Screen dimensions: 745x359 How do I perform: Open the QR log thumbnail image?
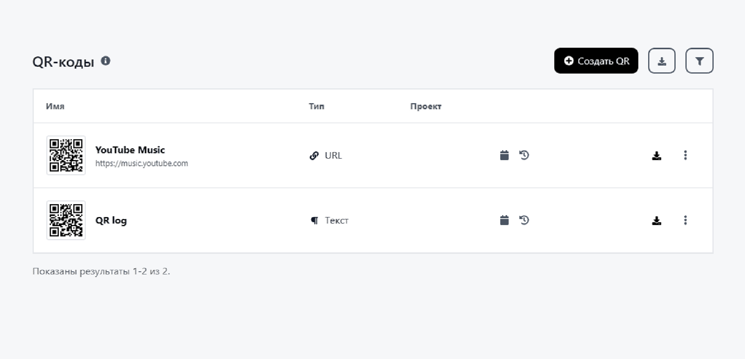(x=66, y=220)
